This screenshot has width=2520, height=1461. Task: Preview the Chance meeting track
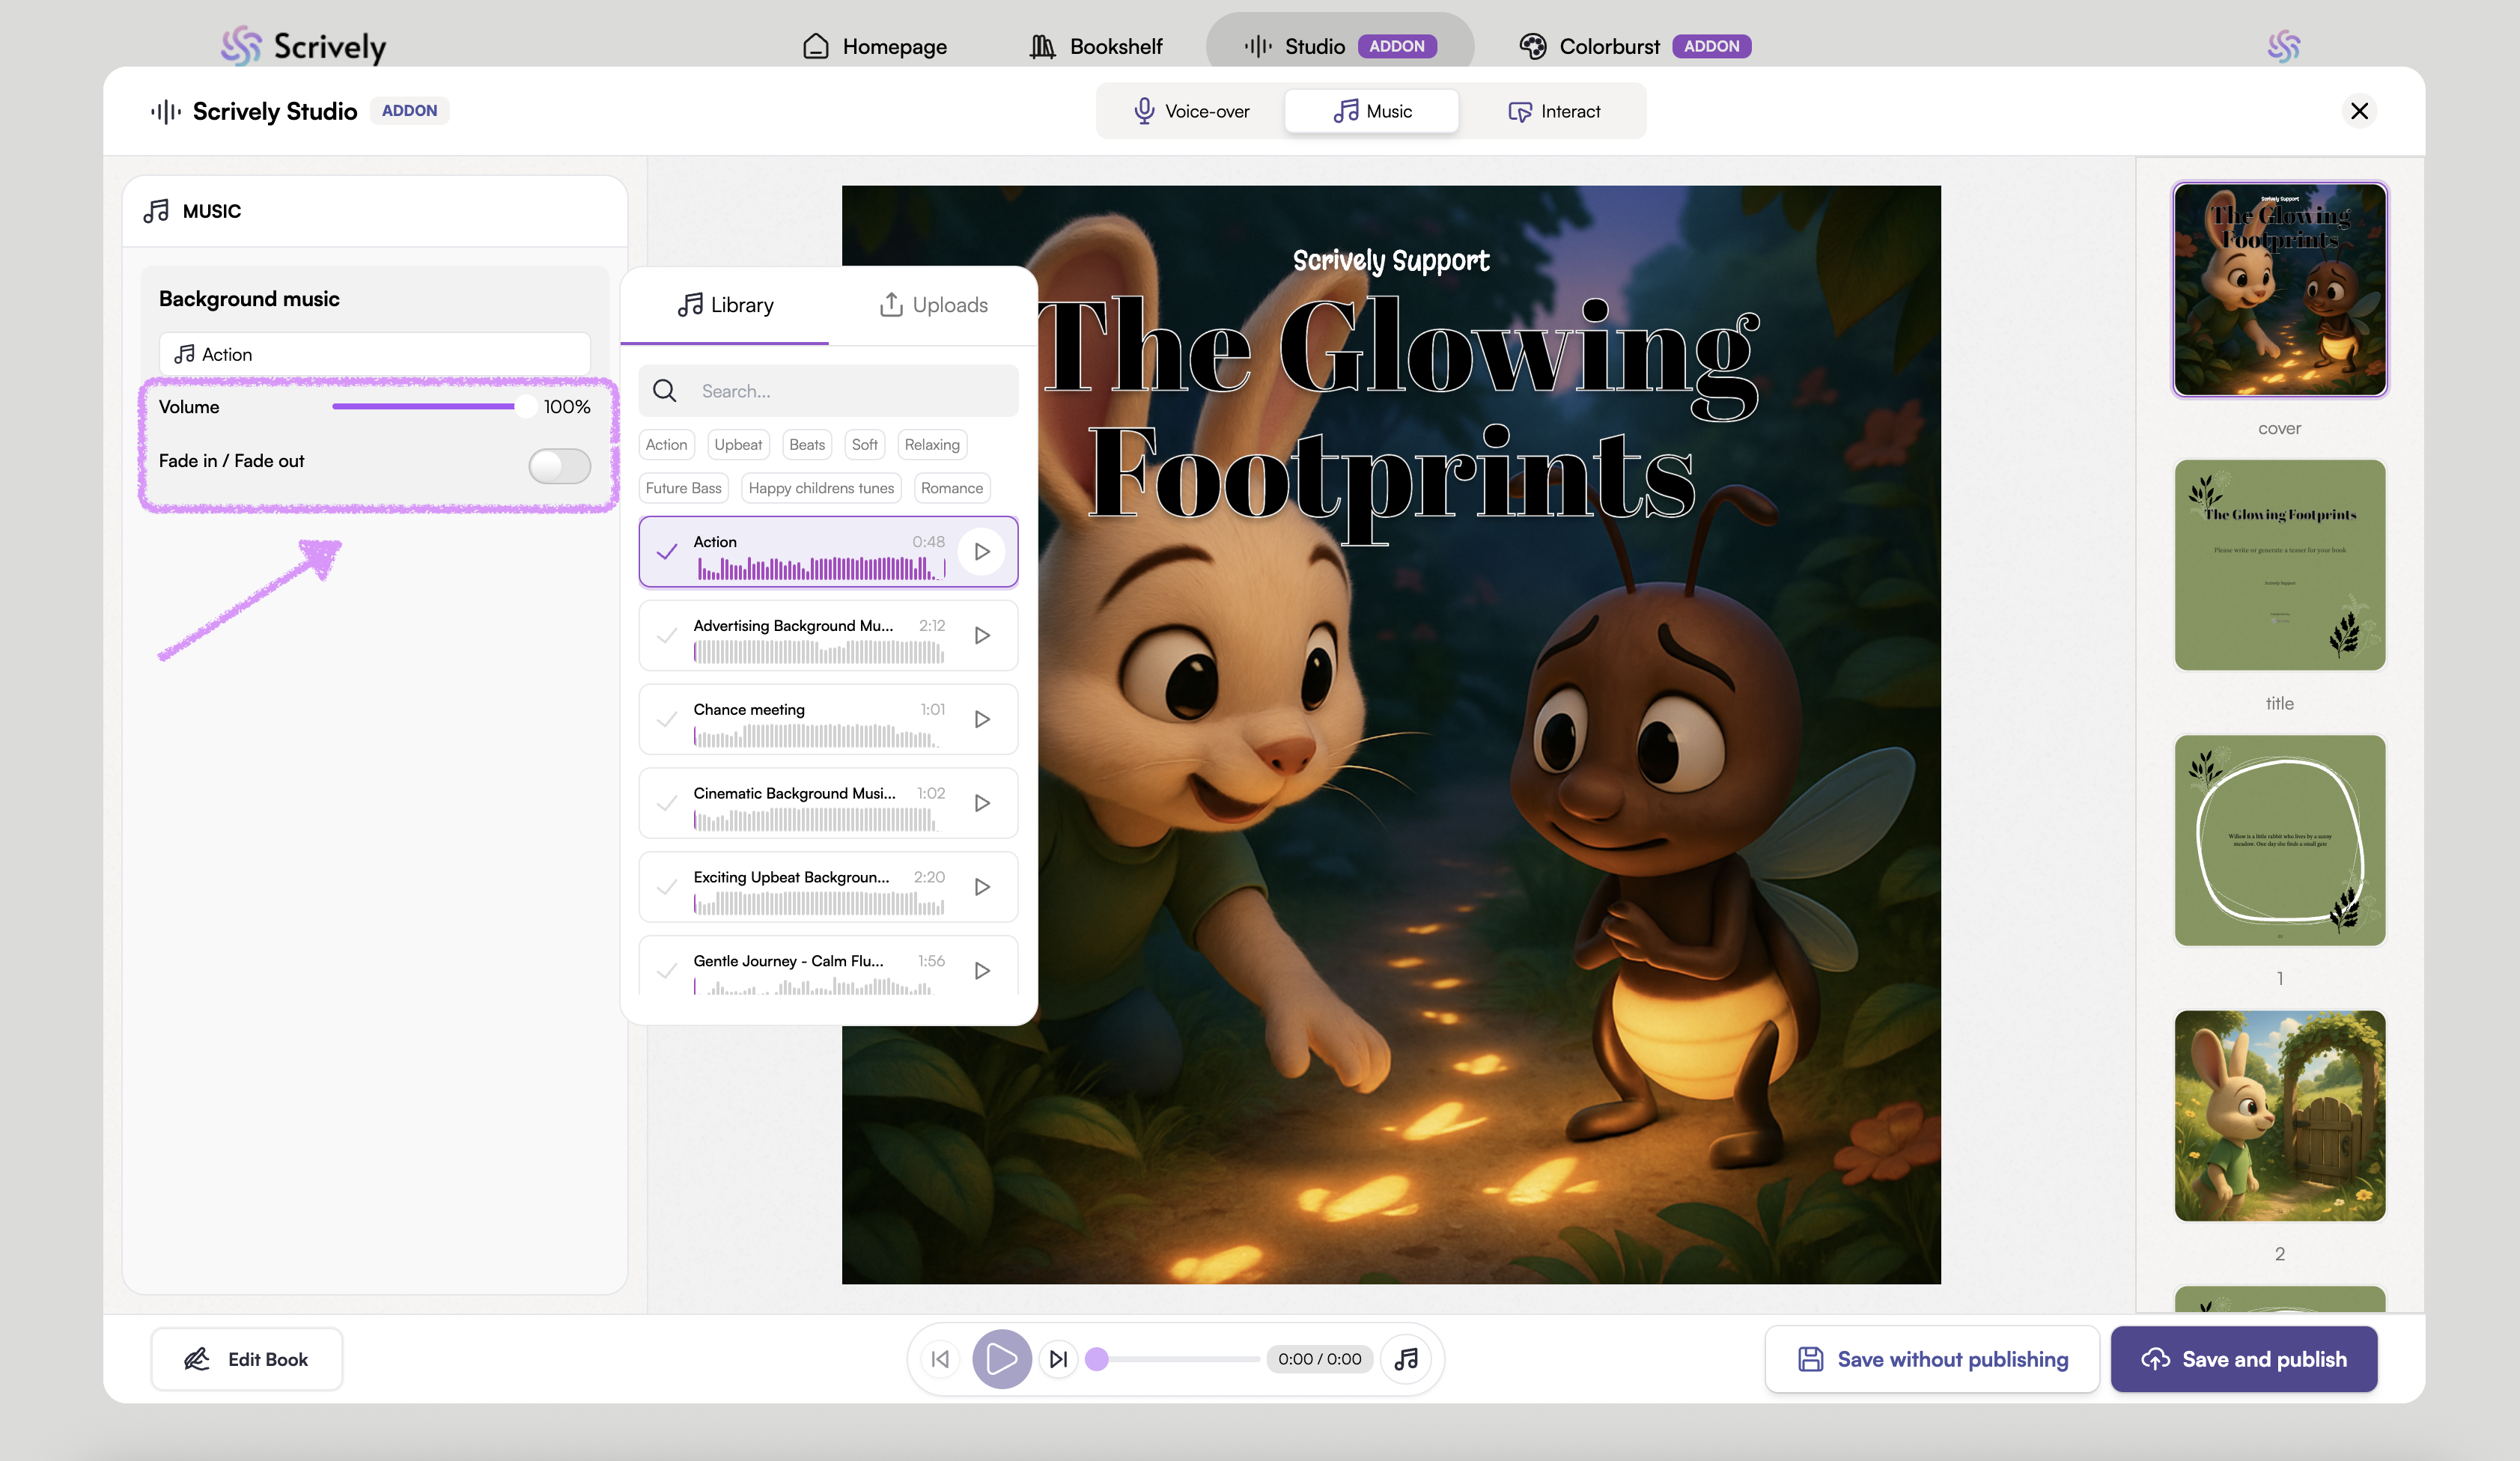(981, 719)
